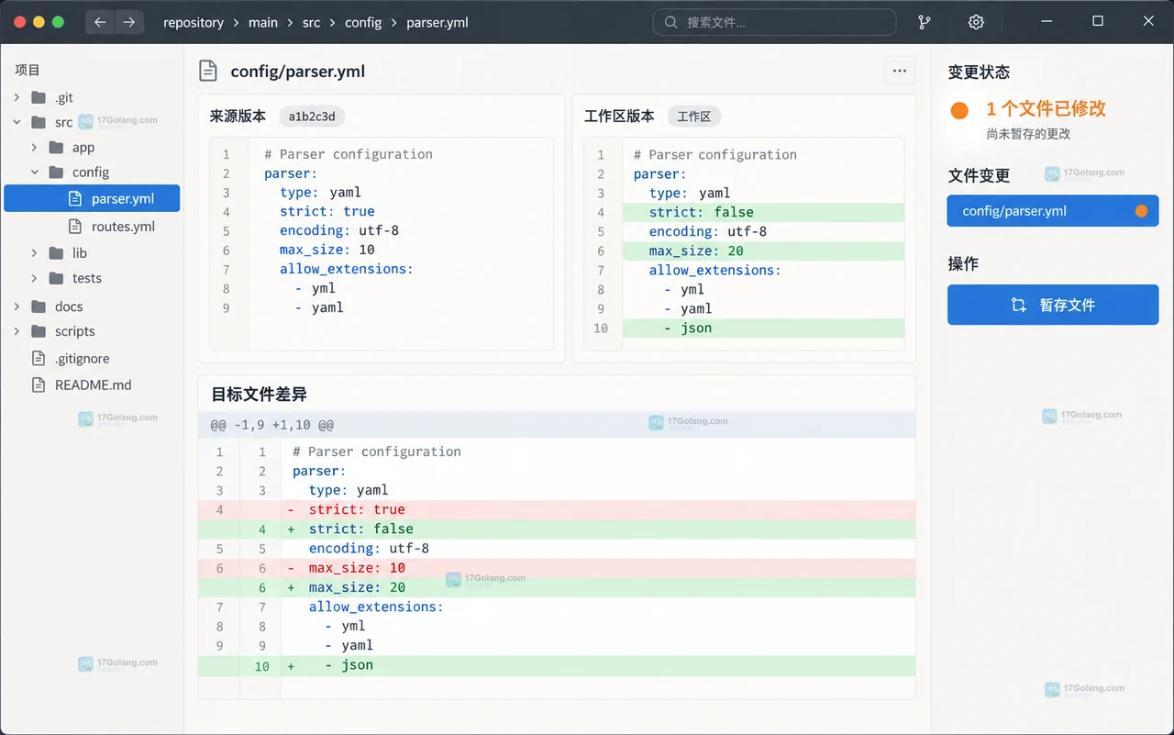The width and height of the screenshot is (1174, 735).
Task: Click 'strict: true' in the 来源版本 pane
Action: [327, 211]
